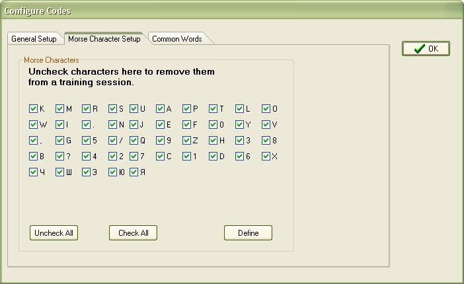Toggle the period character checkbox
464x284 pixels.
click(86, 125)
